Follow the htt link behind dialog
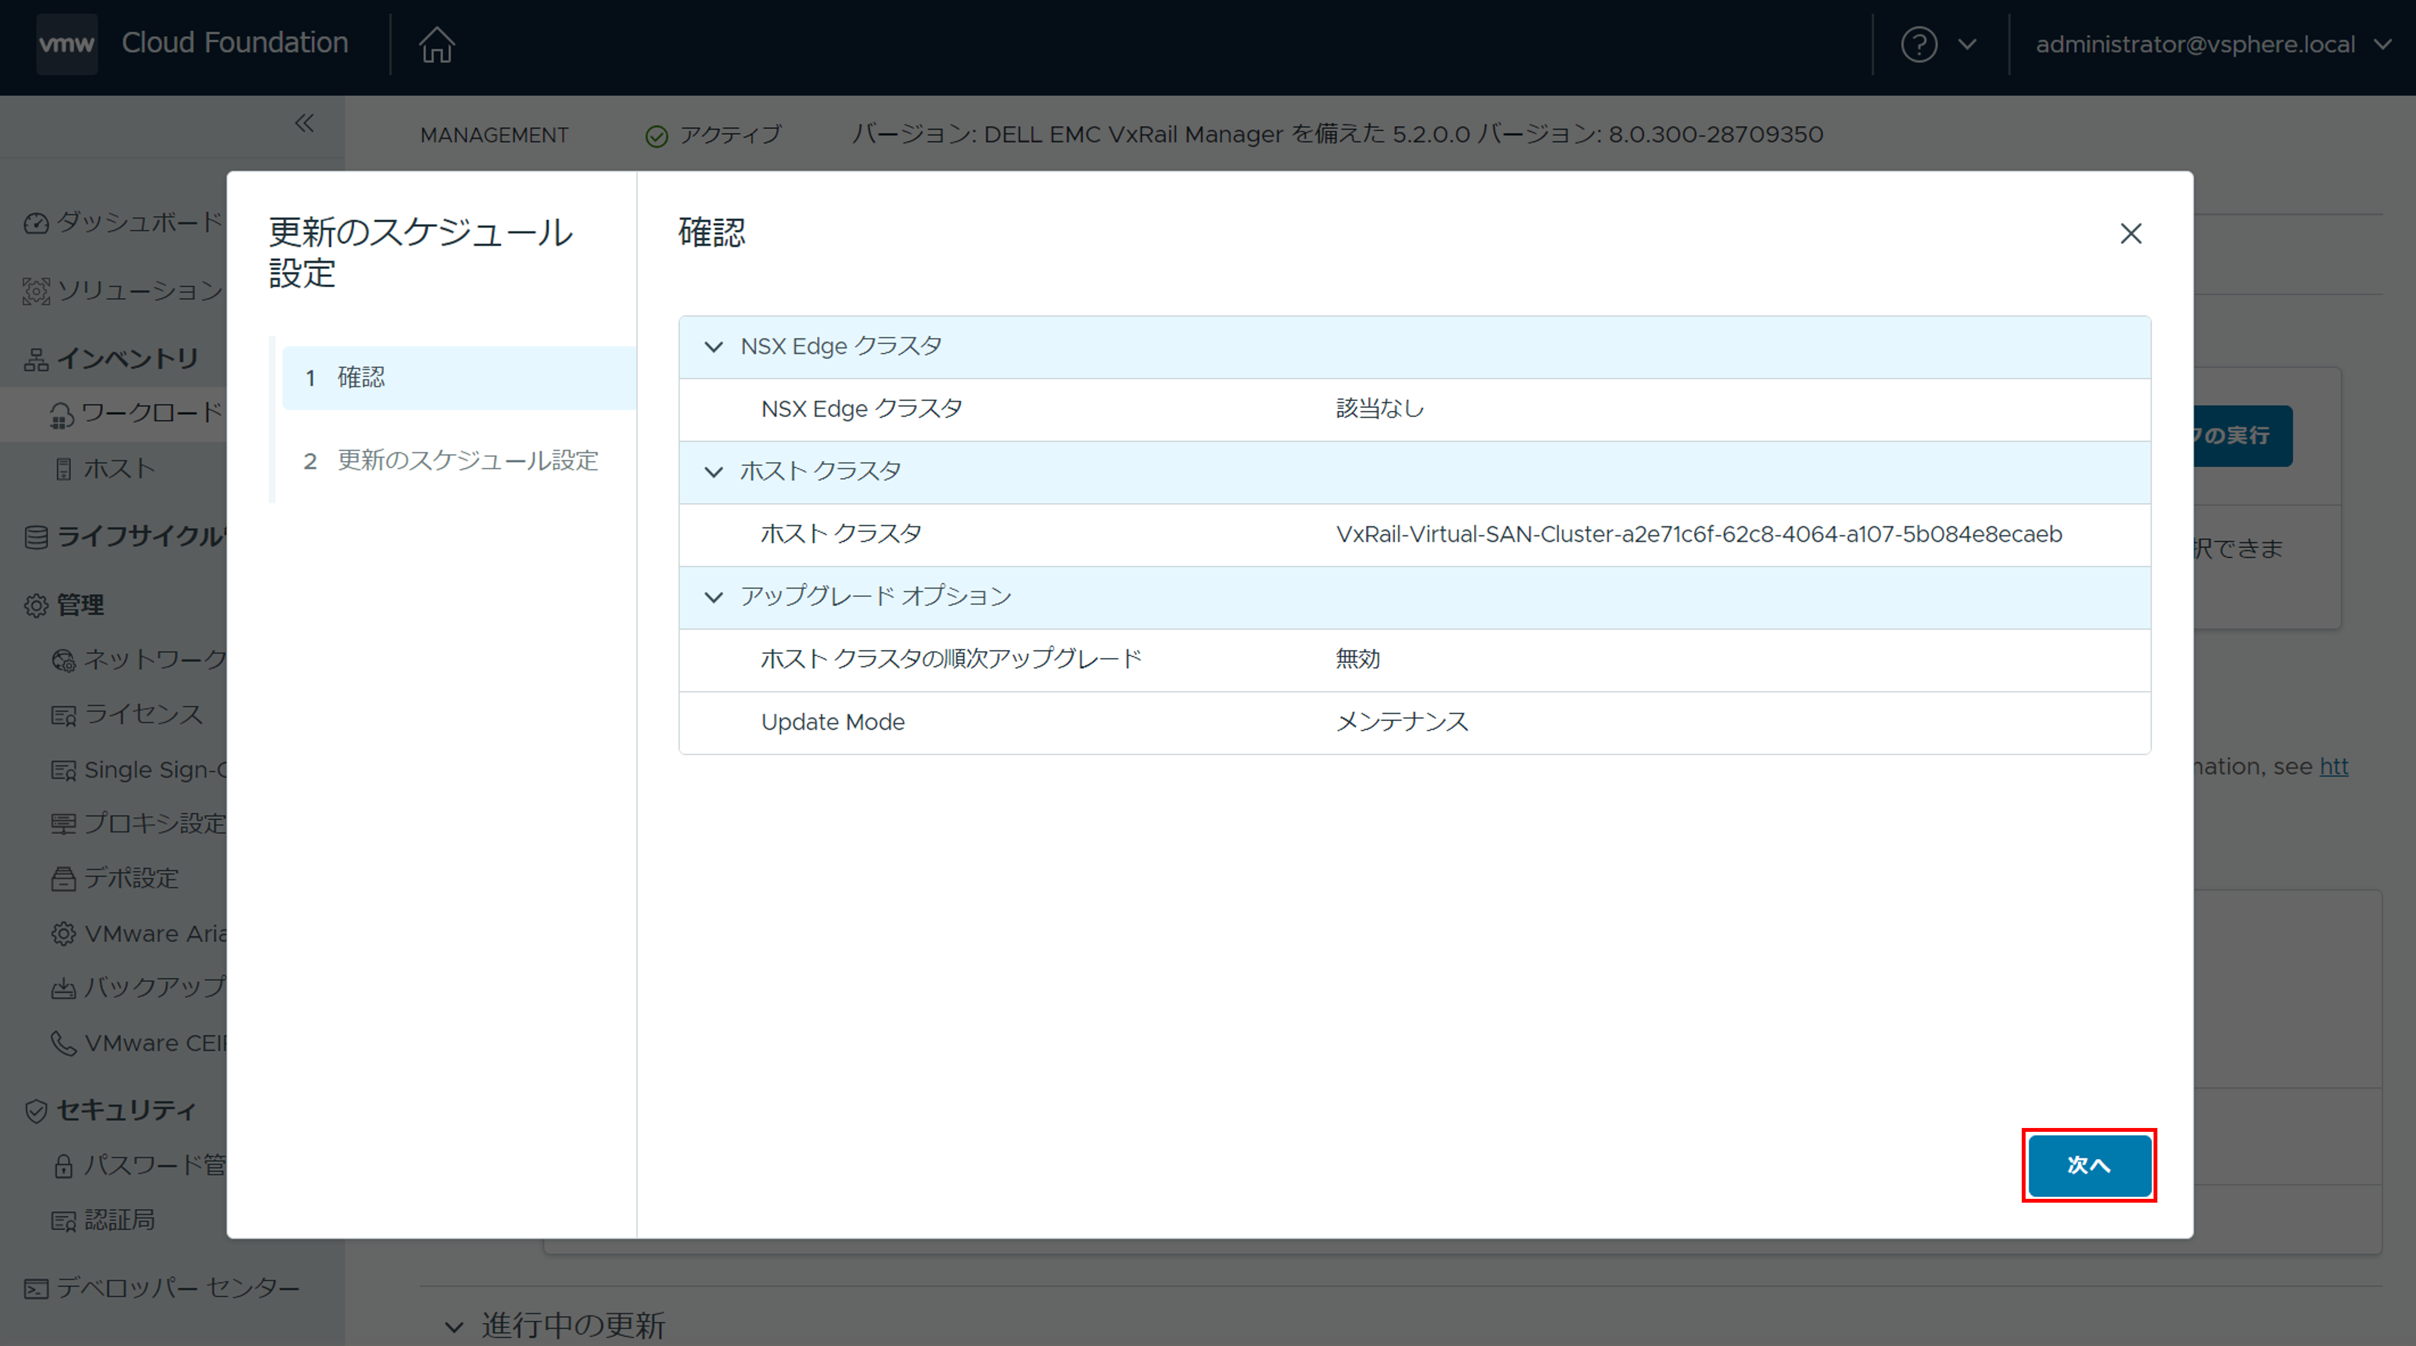The height and width of the screenshot is (1346, 2416). [2334, 766]
